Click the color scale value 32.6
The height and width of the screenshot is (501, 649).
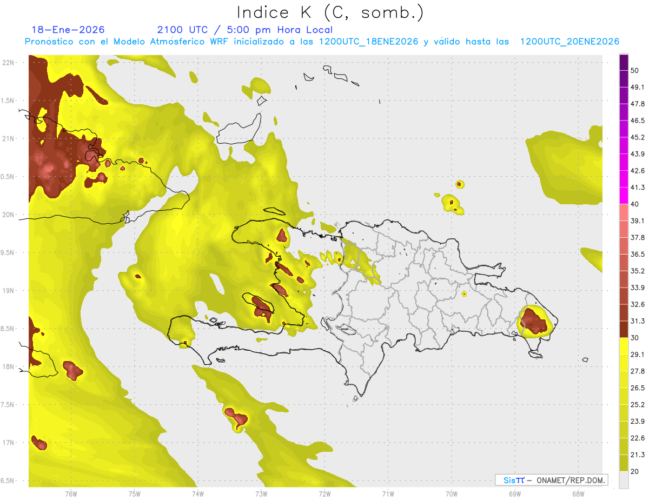click(638, 304)
